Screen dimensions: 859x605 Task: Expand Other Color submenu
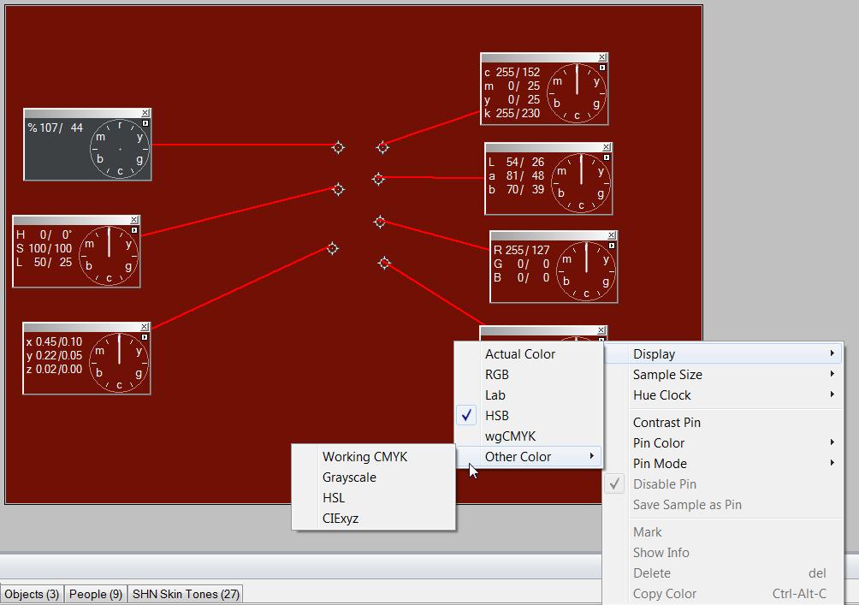(x=529, y=456)
